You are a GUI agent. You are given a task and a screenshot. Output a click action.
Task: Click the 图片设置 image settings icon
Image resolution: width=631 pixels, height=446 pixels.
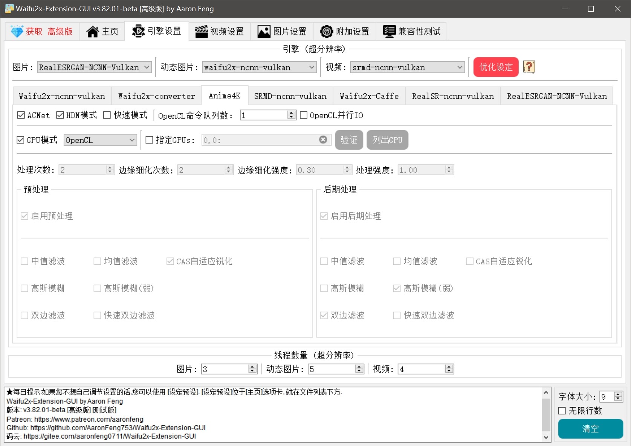(x=264, y=31)
